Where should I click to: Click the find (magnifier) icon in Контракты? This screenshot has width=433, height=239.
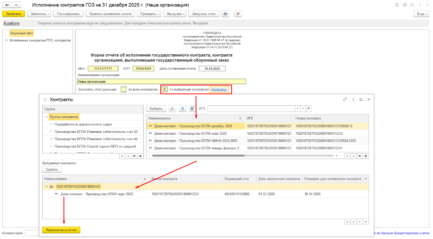point(183,109)
